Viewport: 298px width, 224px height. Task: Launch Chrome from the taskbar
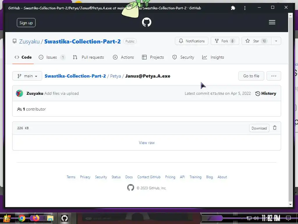coord(22,218)
